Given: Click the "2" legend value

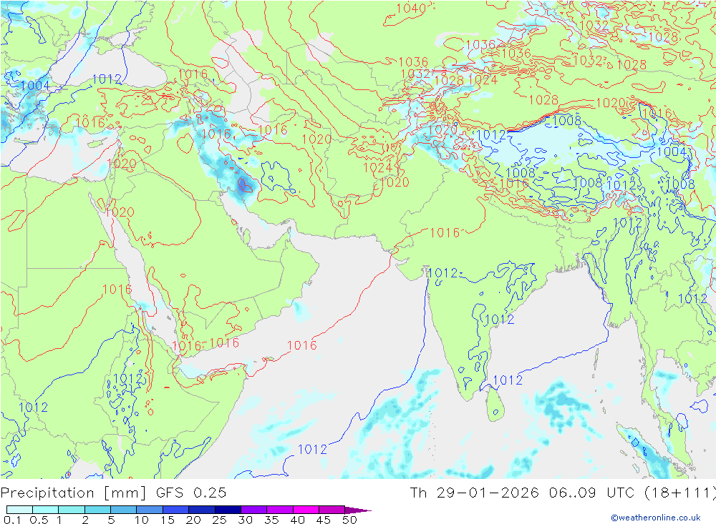Looking at the screenshot, I should (85, 520).
